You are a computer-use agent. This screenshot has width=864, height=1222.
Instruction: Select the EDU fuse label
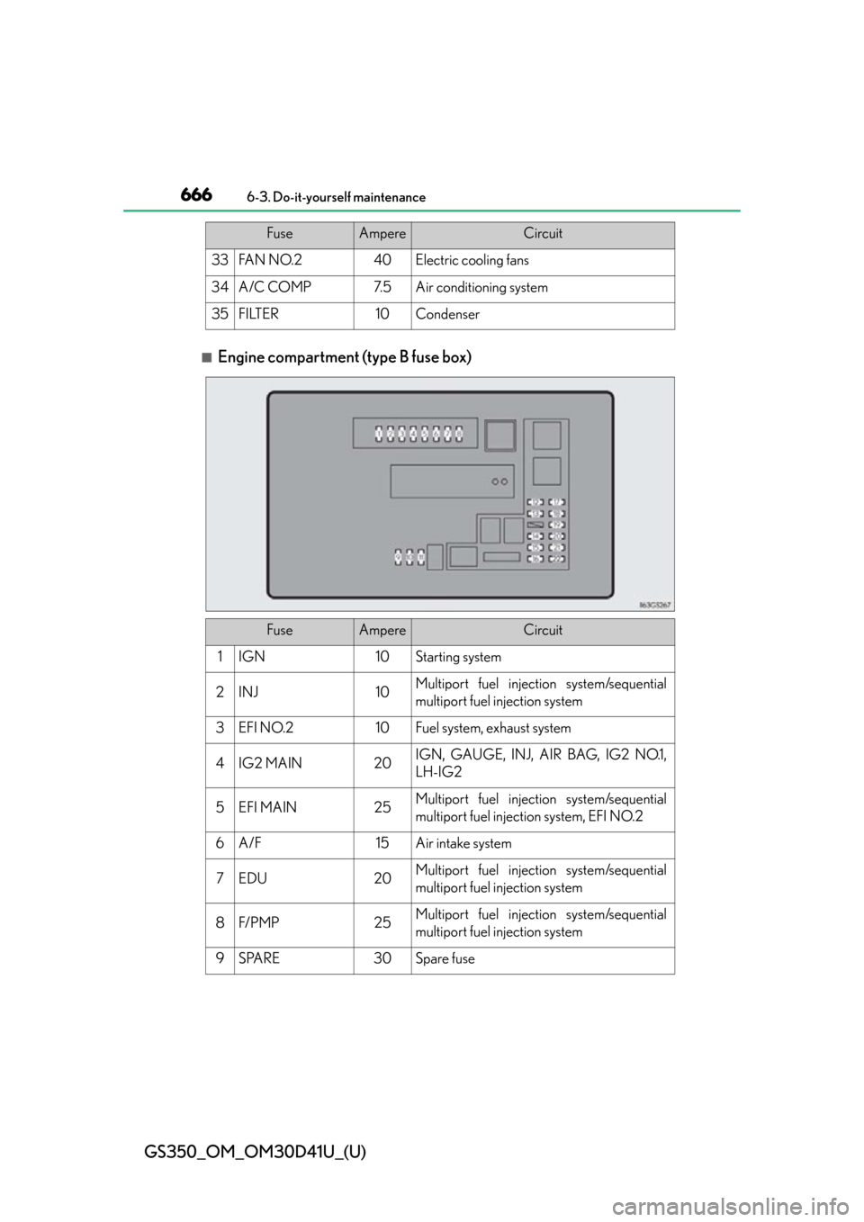coord(253,878)
